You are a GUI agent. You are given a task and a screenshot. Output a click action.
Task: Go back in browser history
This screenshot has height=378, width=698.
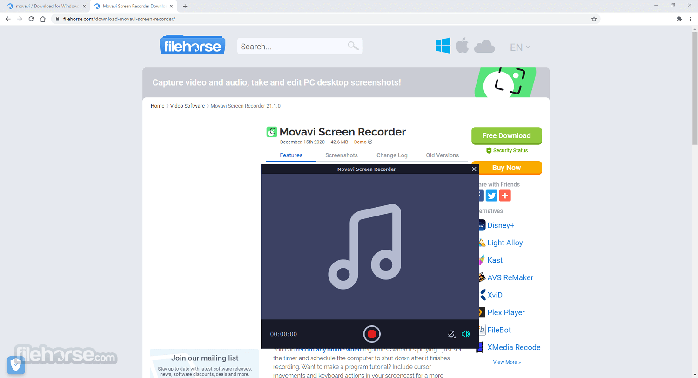pos(8,19)
